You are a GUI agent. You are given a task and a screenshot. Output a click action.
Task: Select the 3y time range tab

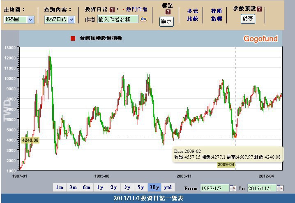[x=127, y=187]
